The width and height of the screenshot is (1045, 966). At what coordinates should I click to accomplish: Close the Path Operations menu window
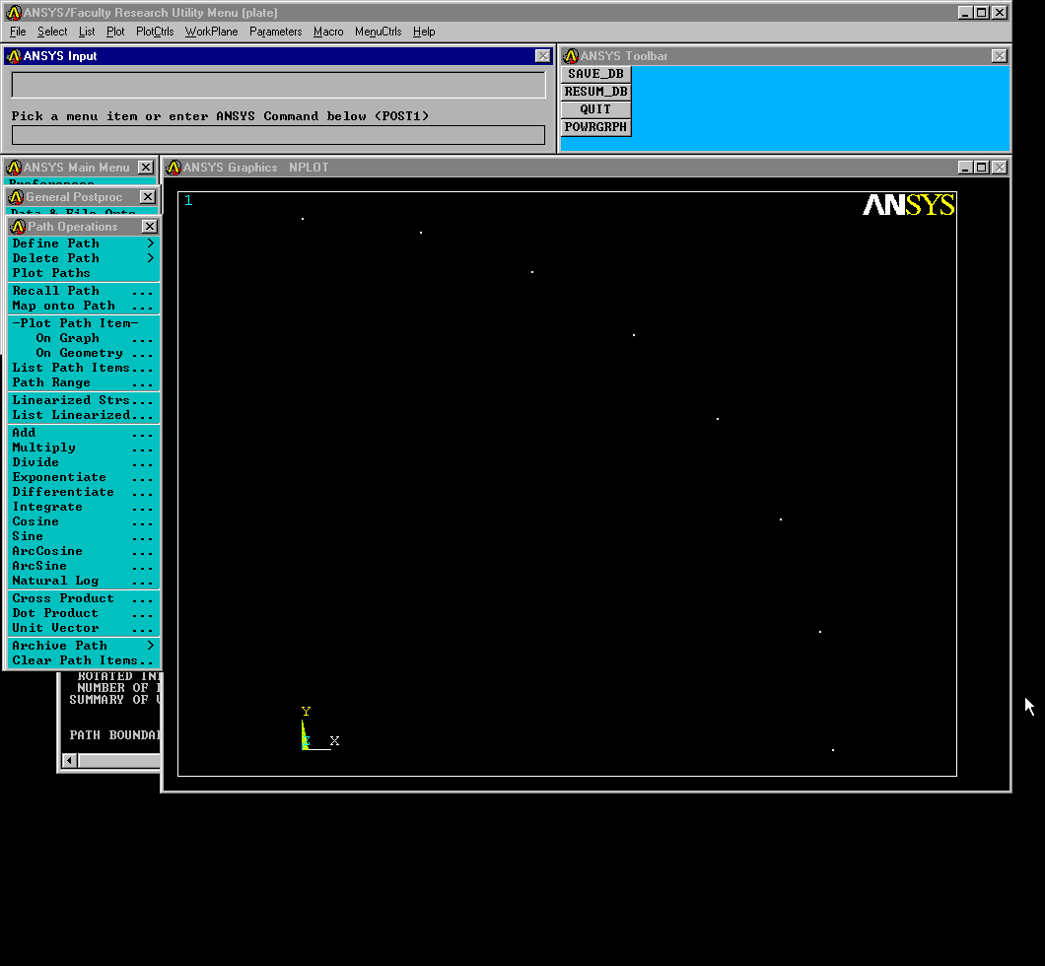(150, 227)
